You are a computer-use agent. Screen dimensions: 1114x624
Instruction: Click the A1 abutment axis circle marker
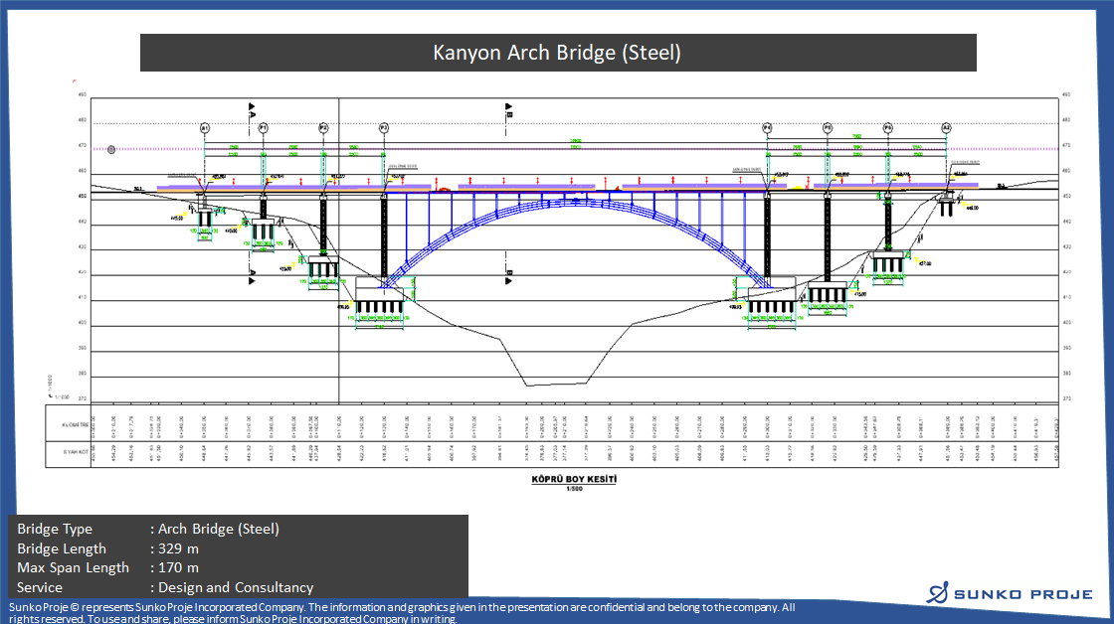[205, 128]
